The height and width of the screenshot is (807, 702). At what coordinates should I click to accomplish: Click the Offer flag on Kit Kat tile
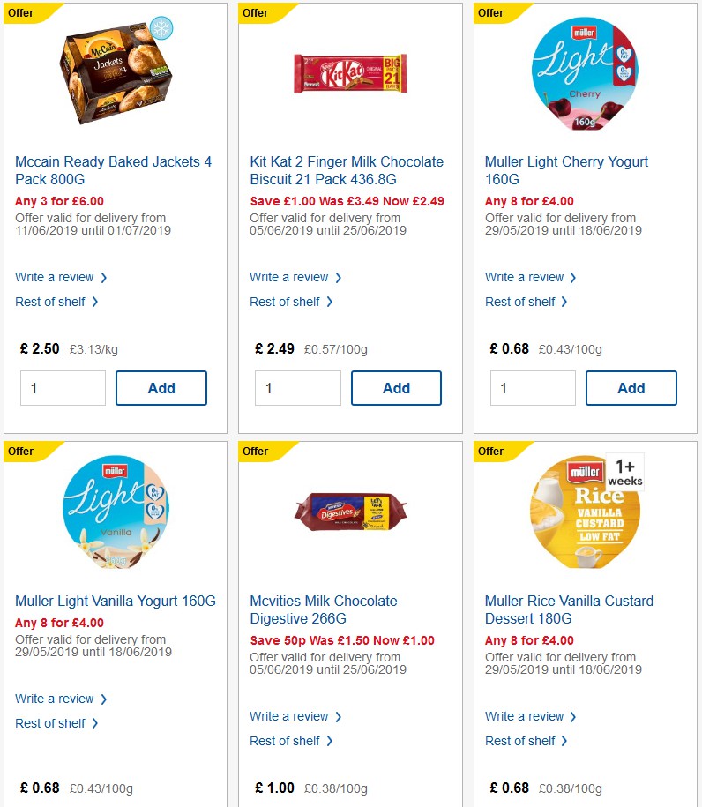point(257,12)
